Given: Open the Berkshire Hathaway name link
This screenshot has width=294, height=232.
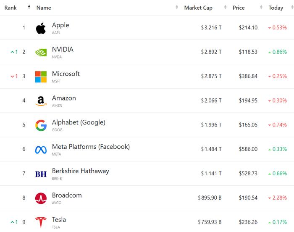Looking at the screenshot, I should pyautogui.click(x=81, y=171).
